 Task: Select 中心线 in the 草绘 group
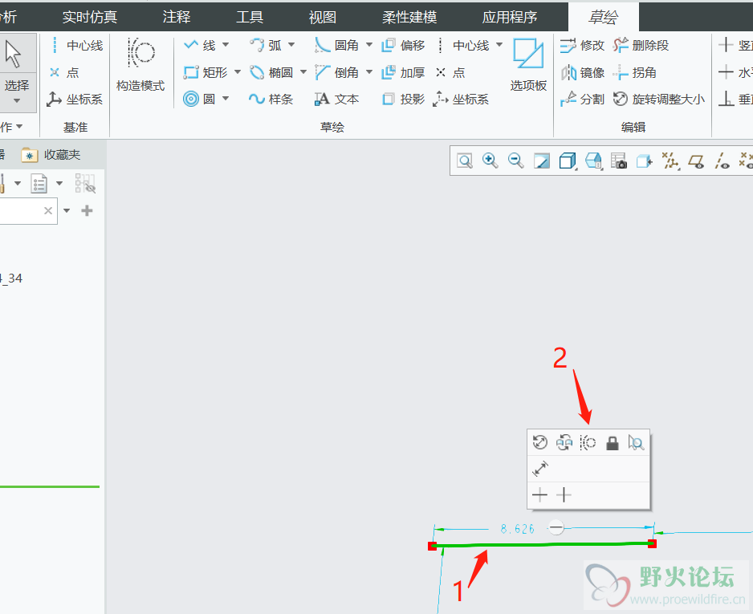point(463,46)
